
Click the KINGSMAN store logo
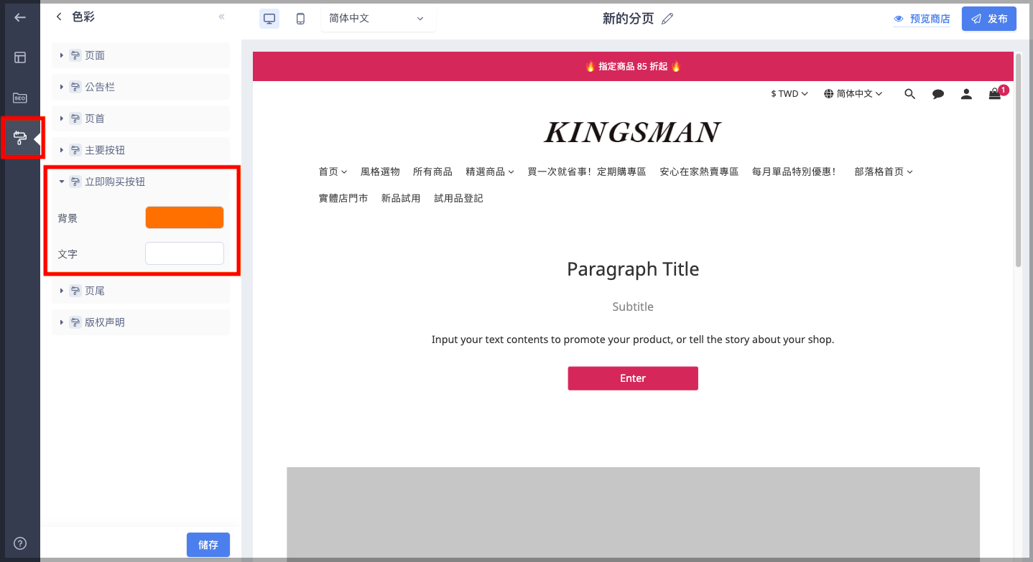pyautogui.click(x=632, y=132)
